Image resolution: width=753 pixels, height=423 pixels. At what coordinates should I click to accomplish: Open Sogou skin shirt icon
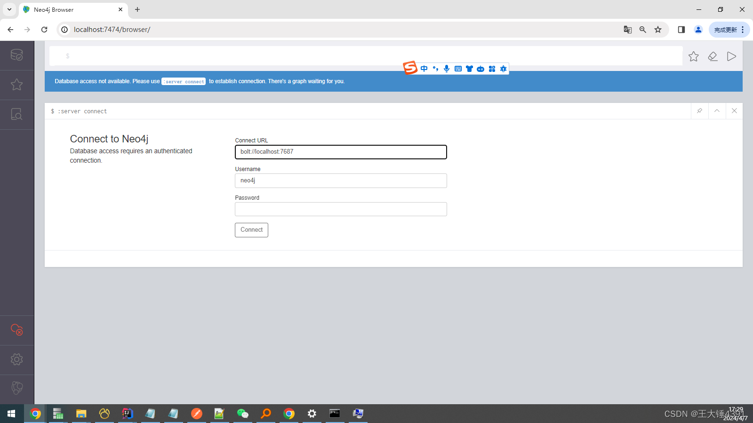(x=469, y=69)
